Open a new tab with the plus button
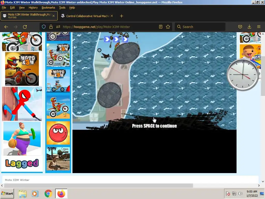This screenshot has height=199, width=265. coord(121,16)
